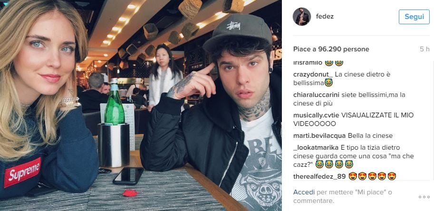Open the fedez username link
434x211 pixels.
coord(325,17)
